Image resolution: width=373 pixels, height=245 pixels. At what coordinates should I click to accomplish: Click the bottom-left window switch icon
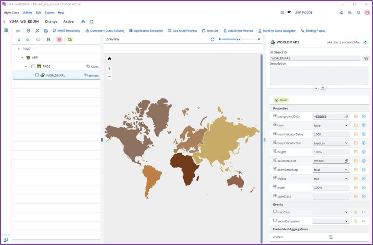pos(6,240)
